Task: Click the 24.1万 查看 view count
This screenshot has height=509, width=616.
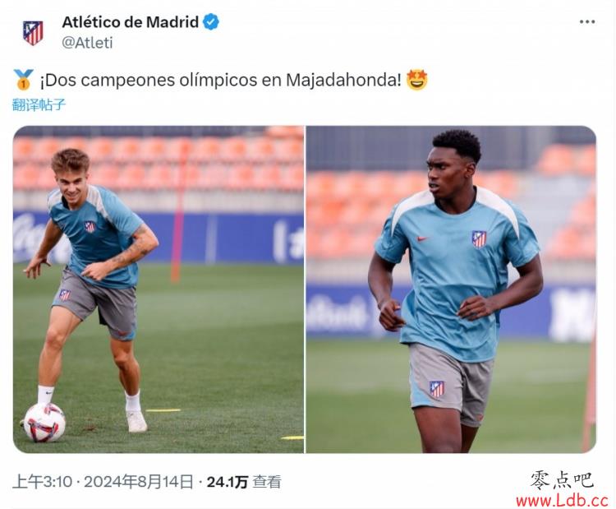Action: point(244,482)
